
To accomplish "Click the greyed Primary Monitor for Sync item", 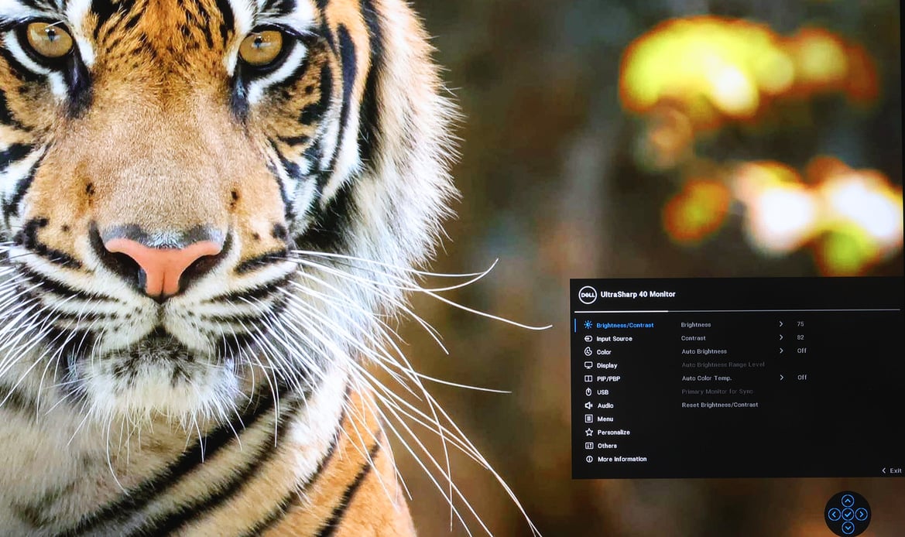I will (718, 392).
